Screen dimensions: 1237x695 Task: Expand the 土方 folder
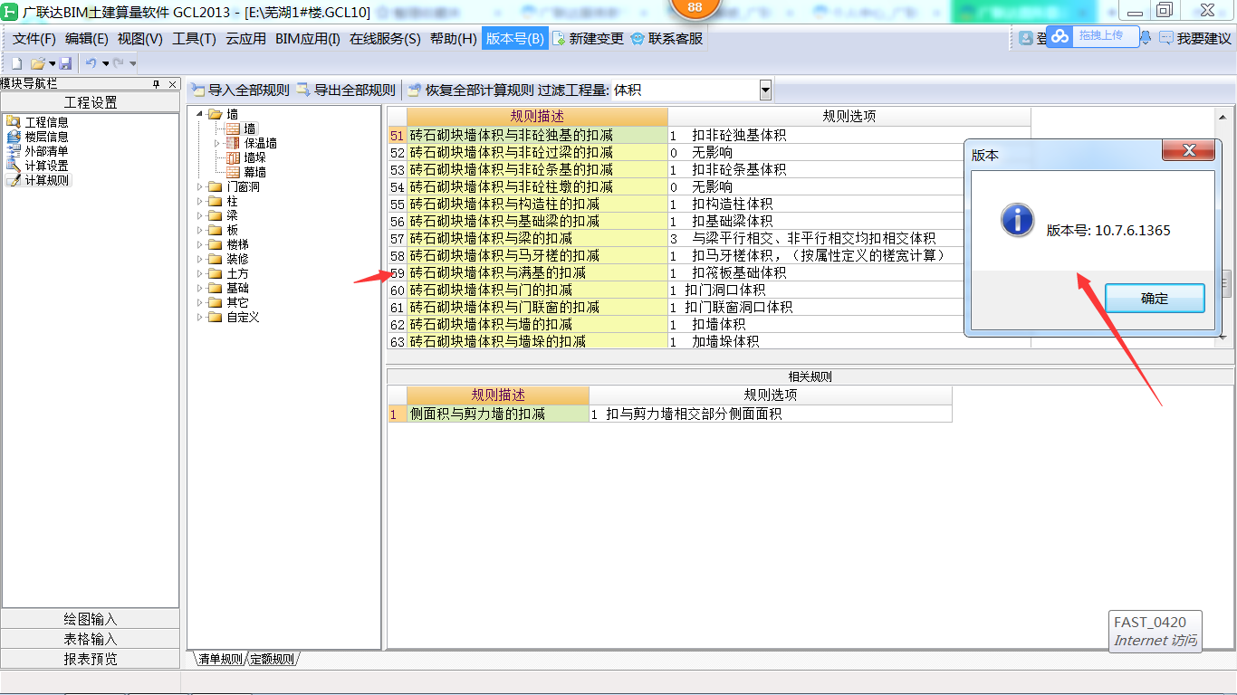point(200,274)
